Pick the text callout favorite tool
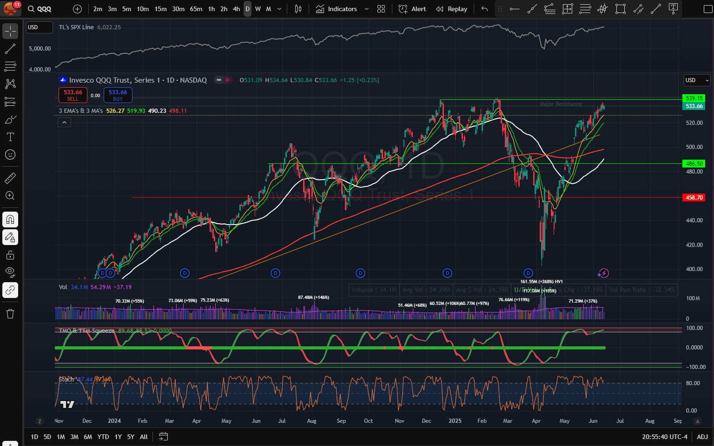Screen dimensions: 714x446 (674, 9)
